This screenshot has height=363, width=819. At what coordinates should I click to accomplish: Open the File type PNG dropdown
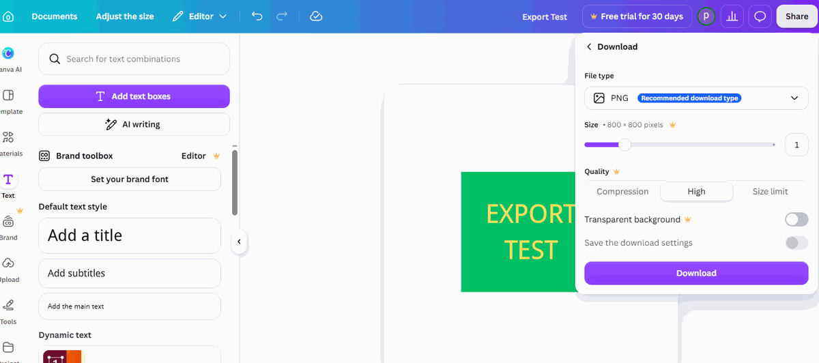coord(696,98)
